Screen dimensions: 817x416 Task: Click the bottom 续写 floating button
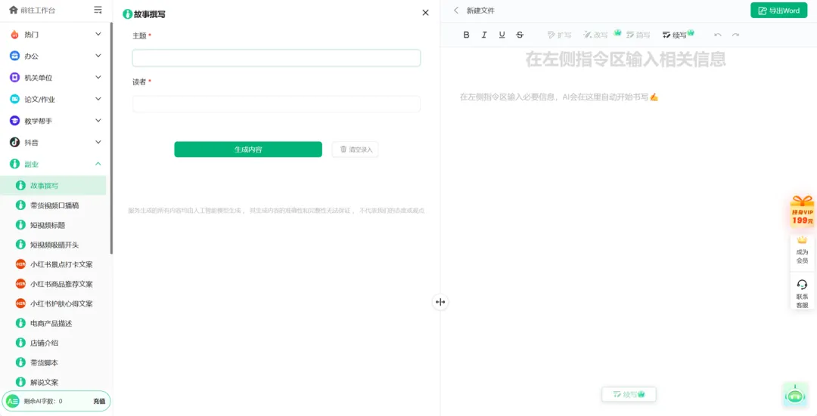(x=629, y=394)
